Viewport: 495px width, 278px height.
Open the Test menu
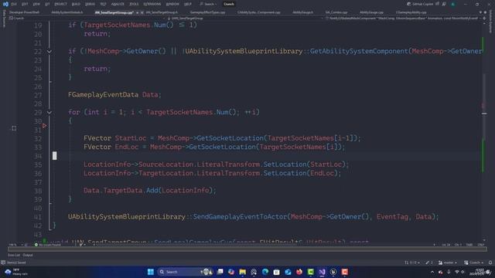pyautogui.click(x=103, y=4)
